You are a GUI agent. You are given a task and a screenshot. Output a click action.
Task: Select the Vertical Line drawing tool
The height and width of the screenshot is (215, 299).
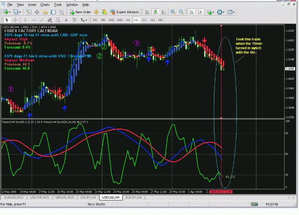click(25, 20)
